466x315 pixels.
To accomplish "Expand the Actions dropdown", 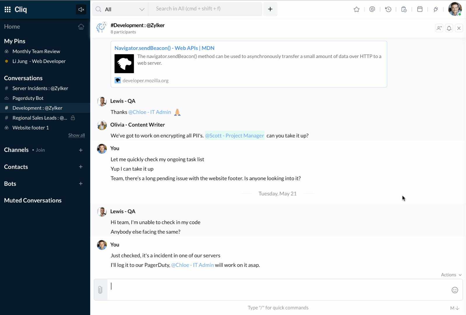I will coord(451,275).
